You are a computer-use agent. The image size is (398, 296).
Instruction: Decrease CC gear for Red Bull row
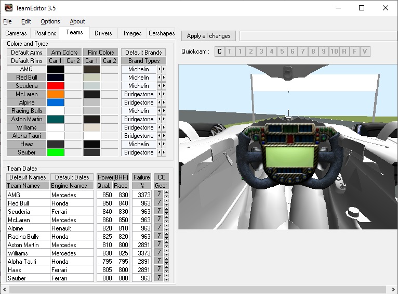click(x=166, y=205)
